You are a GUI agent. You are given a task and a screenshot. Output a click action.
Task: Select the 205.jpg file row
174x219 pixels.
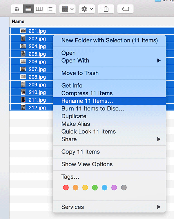tap(37, 54)
